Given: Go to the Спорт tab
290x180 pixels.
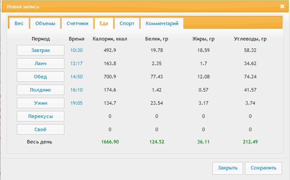Looking at the screenshot, I should pos(127,23).
